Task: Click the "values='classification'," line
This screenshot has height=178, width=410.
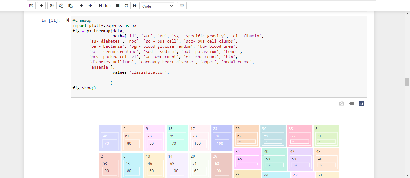Action: pos(141,72)
